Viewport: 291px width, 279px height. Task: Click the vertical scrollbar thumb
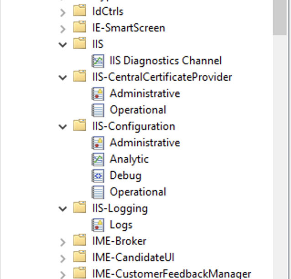280,17
